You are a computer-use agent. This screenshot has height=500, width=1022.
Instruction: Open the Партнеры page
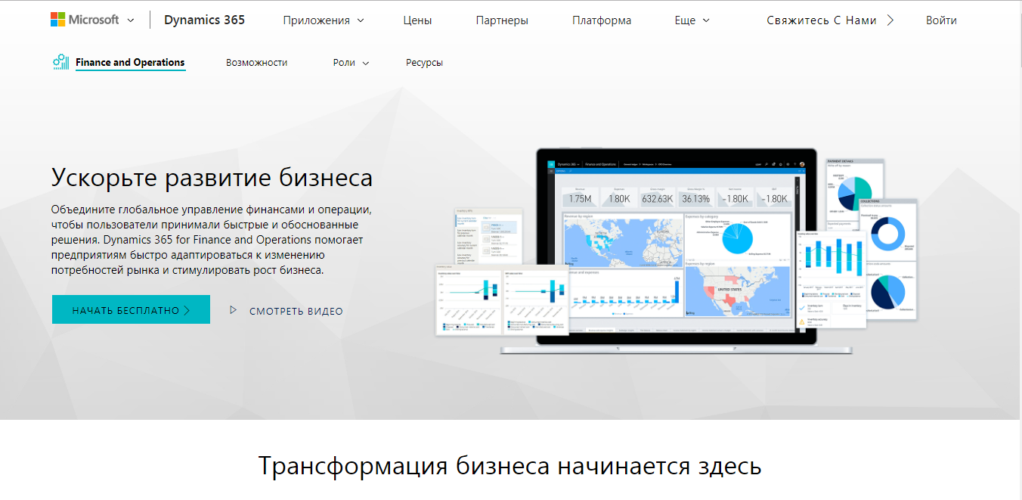coord(503,20)
